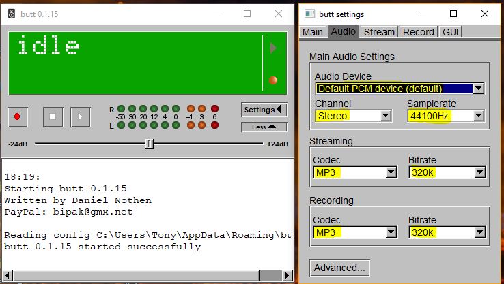
Task: Click the red record button
Action: click(17, 116)
